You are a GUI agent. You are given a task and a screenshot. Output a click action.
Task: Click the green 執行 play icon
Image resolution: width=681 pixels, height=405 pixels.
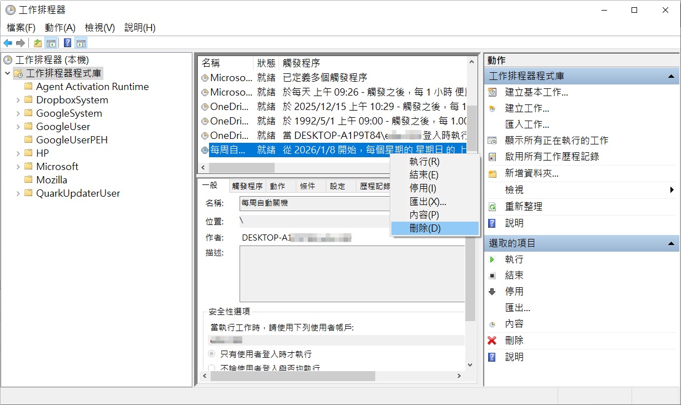[x=492, y=259]
